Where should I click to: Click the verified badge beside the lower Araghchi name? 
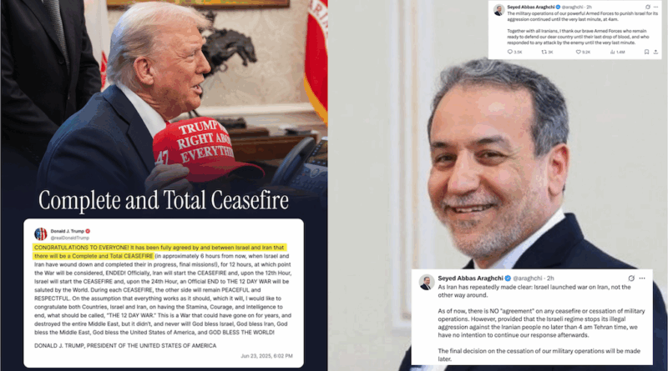tap(508, 278)
